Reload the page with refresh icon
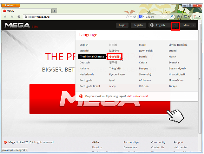The image size is (204, 154). click(135, 17)
